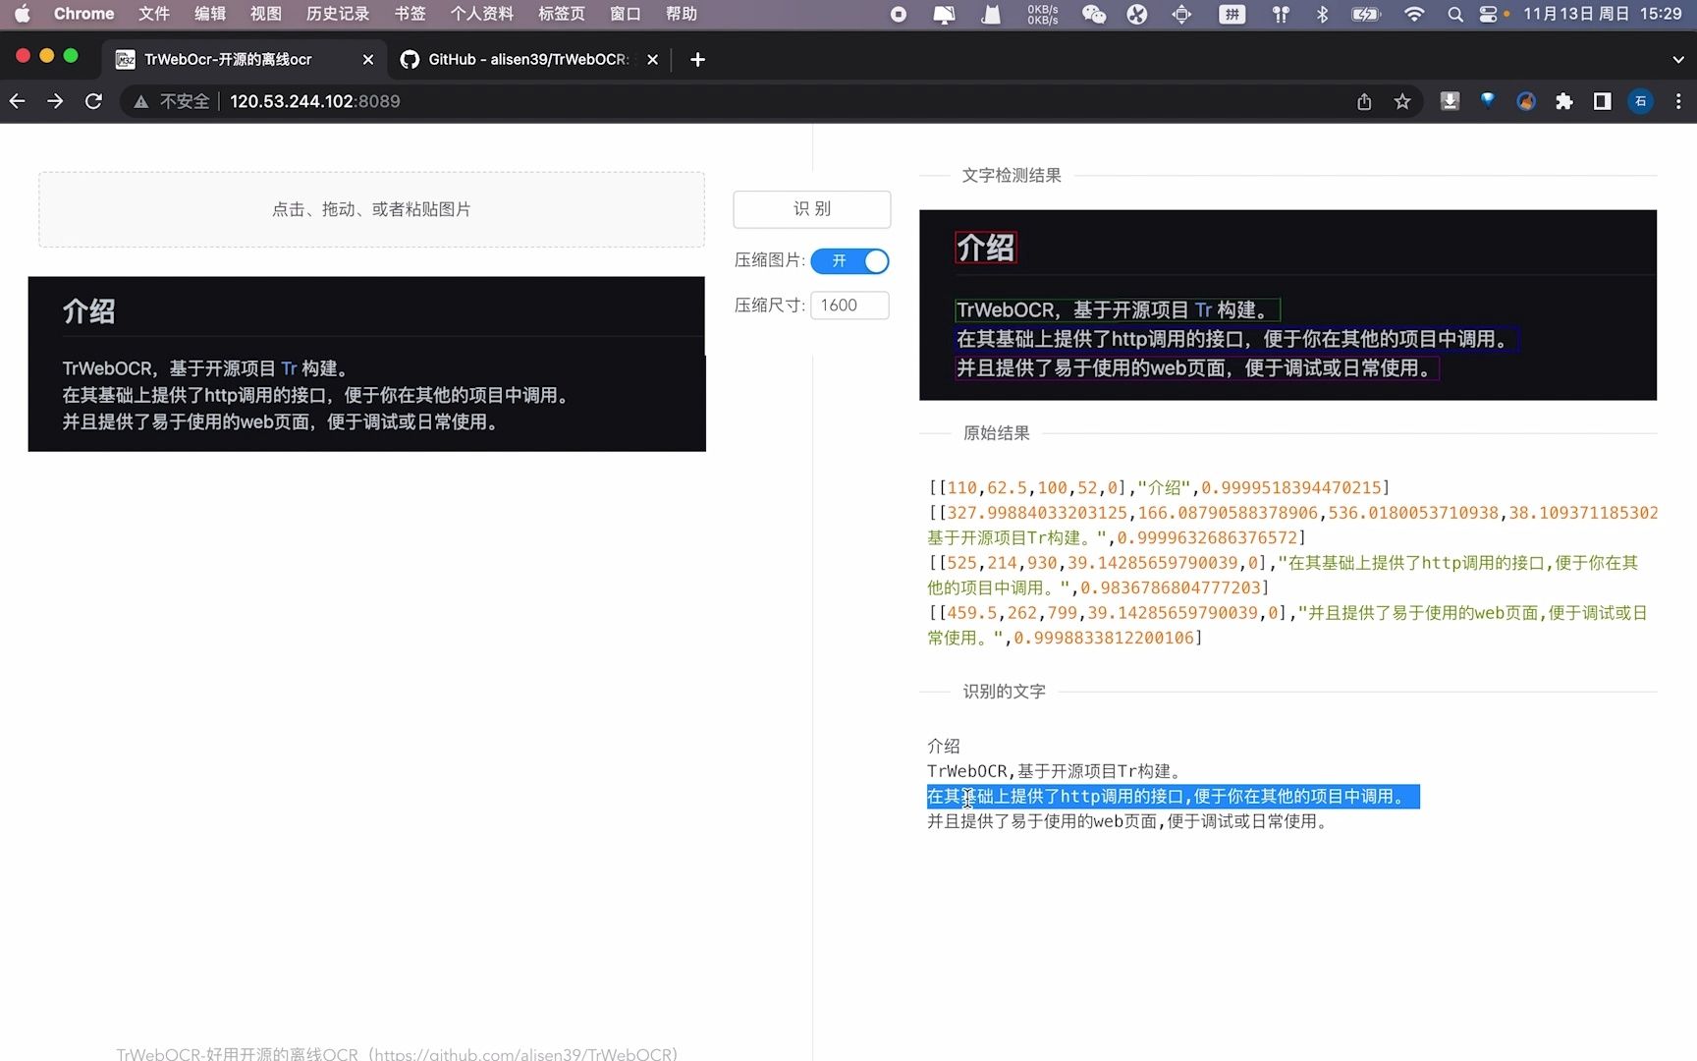Open the AirPods menu bar icon
Viewport: 1697px width, 1061px height.
(x=1281, y=14)
